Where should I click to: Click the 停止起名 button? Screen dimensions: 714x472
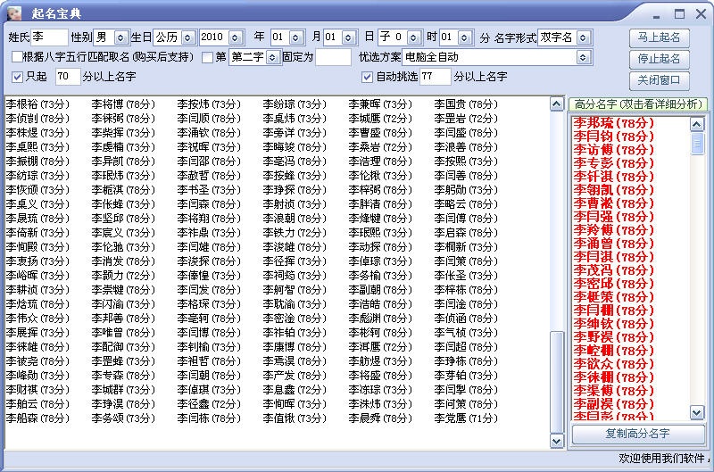point(659,59)
